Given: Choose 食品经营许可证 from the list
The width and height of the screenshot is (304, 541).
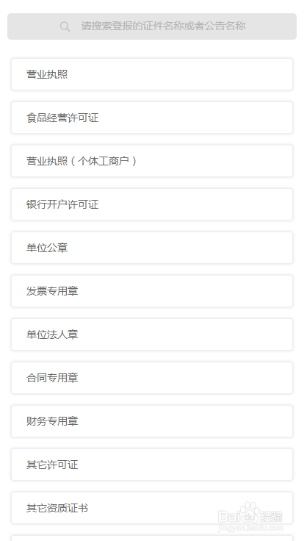Looking at the screenshot, I should click(x=152, y=118).
